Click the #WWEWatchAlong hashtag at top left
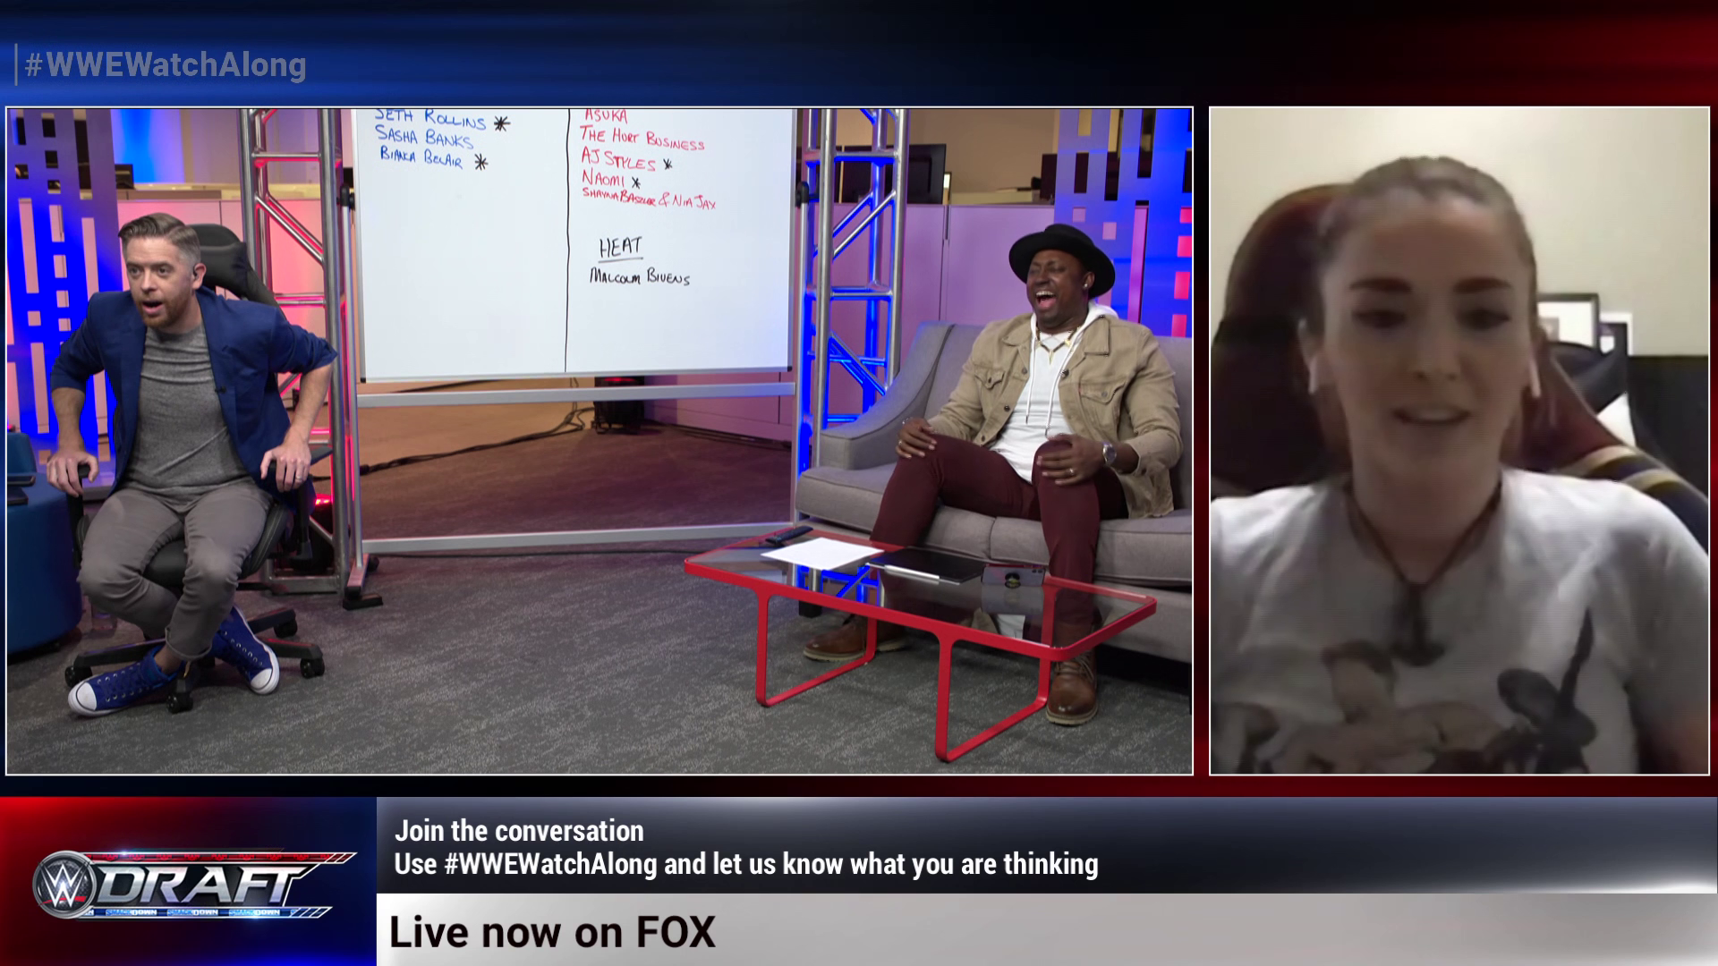Viewport: 1718px width, 966px height. tap(166, 65)
